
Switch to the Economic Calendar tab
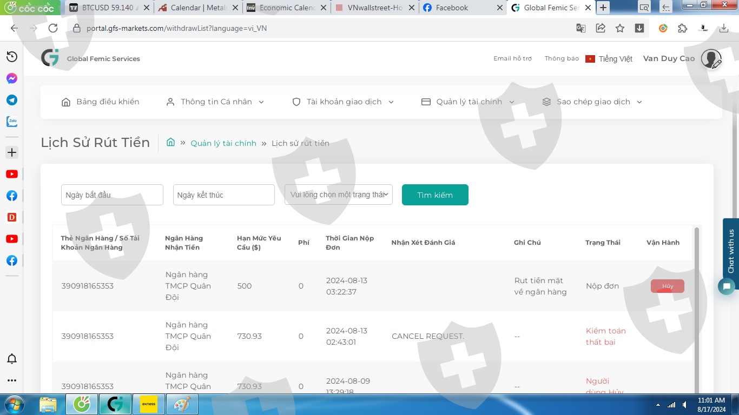[287, 8]
